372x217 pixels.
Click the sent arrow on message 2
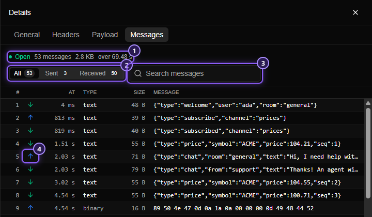30,117
